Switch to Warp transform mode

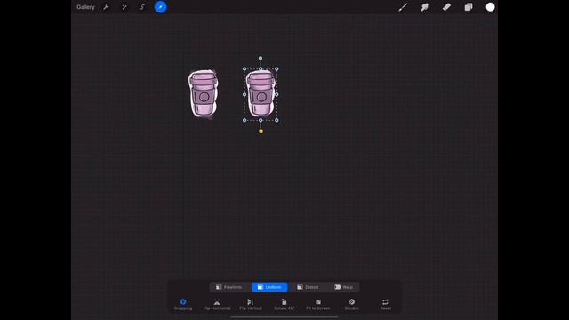pyautogui.click(x=343, y=287)
